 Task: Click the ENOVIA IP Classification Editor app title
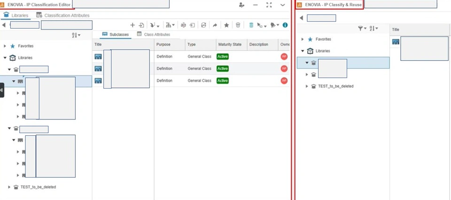coord(39,5)
